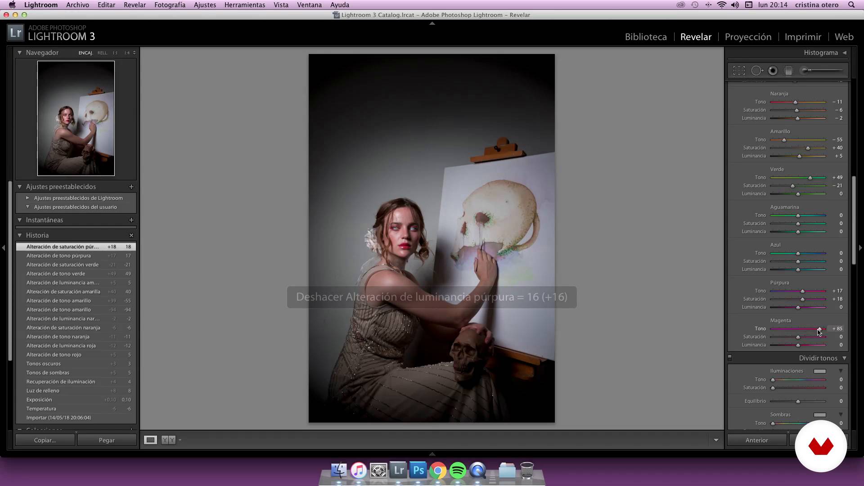Open the Archivo menu

tap(77, 5)
